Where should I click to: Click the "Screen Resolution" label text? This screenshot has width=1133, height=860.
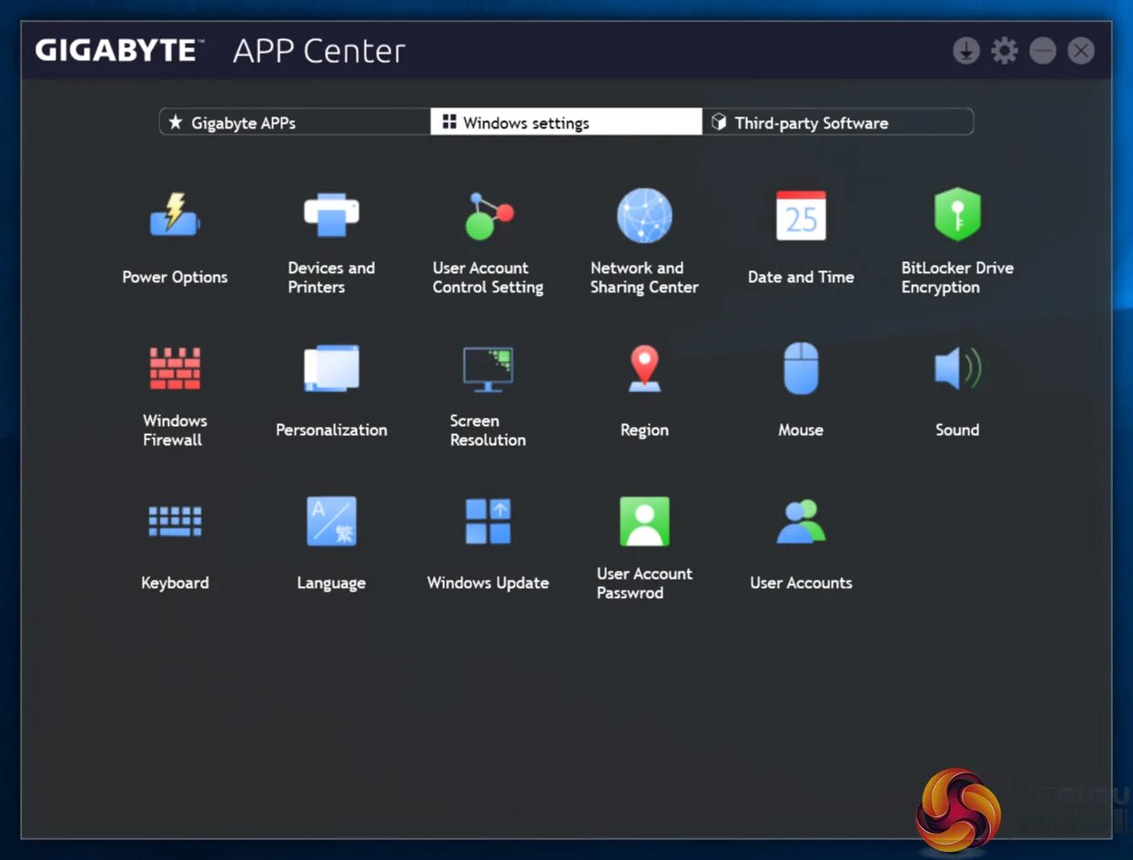pyautogui.click(x=488, y=430)
